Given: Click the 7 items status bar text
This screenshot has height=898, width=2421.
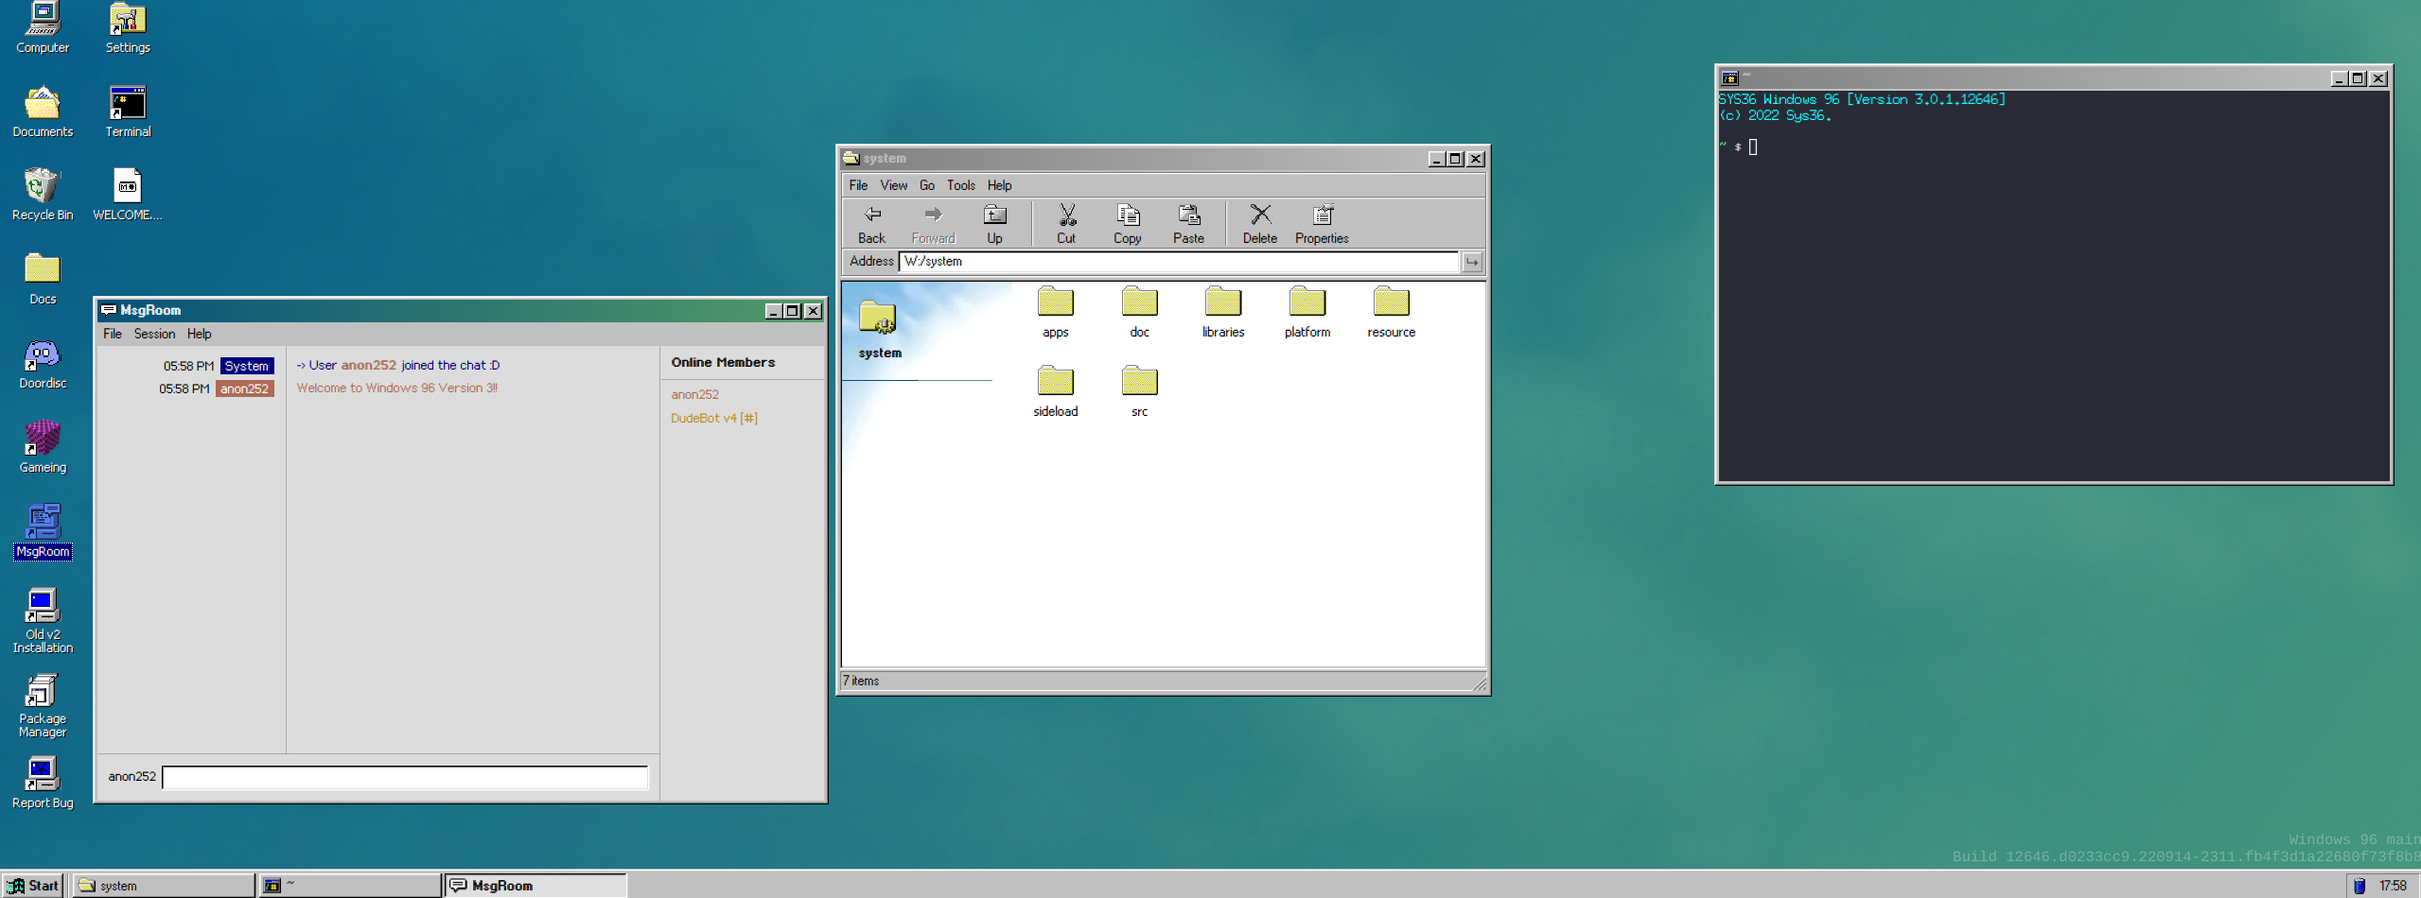Looking at the screenshot, I should (861, 681).
